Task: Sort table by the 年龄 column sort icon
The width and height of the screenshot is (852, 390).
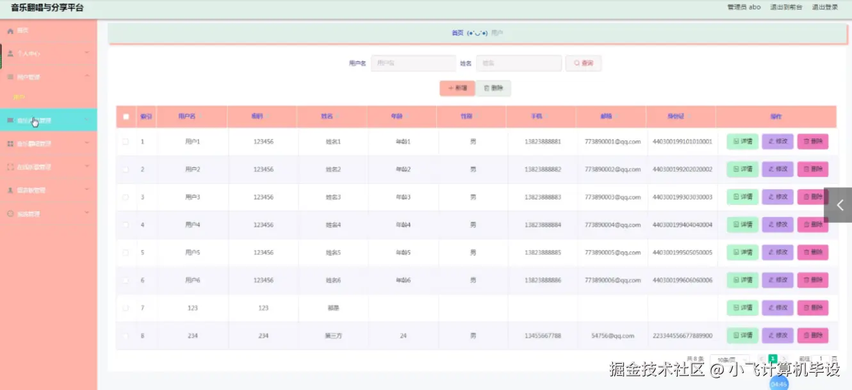Action: click(407, 117)
